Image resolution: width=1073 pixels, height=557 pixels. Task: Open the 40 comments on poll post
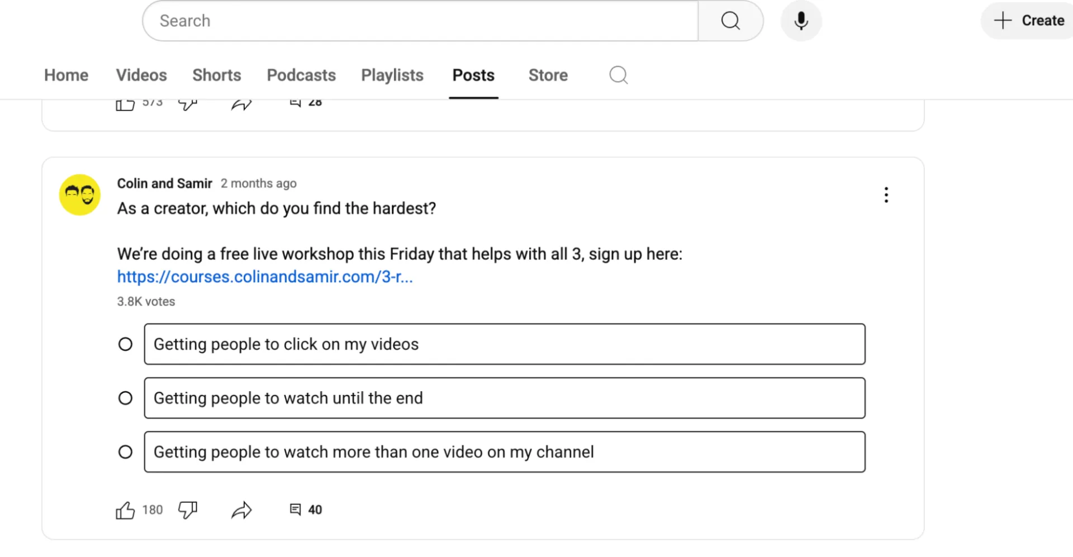click(306, 510)
